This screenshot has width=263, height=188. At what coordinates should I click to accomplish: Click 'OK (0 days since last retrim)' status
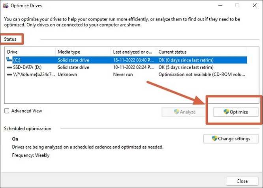[x=186, y=60]
